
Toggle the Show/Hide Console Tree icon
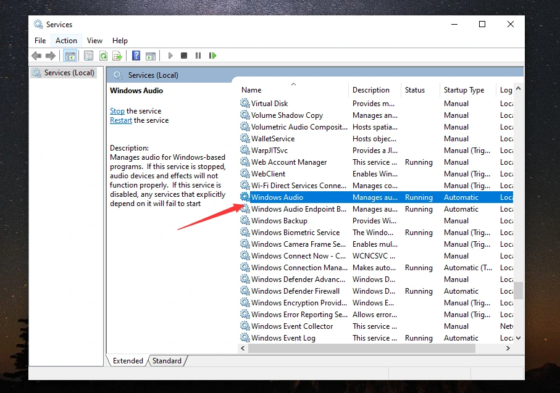(x=70, y=56)
